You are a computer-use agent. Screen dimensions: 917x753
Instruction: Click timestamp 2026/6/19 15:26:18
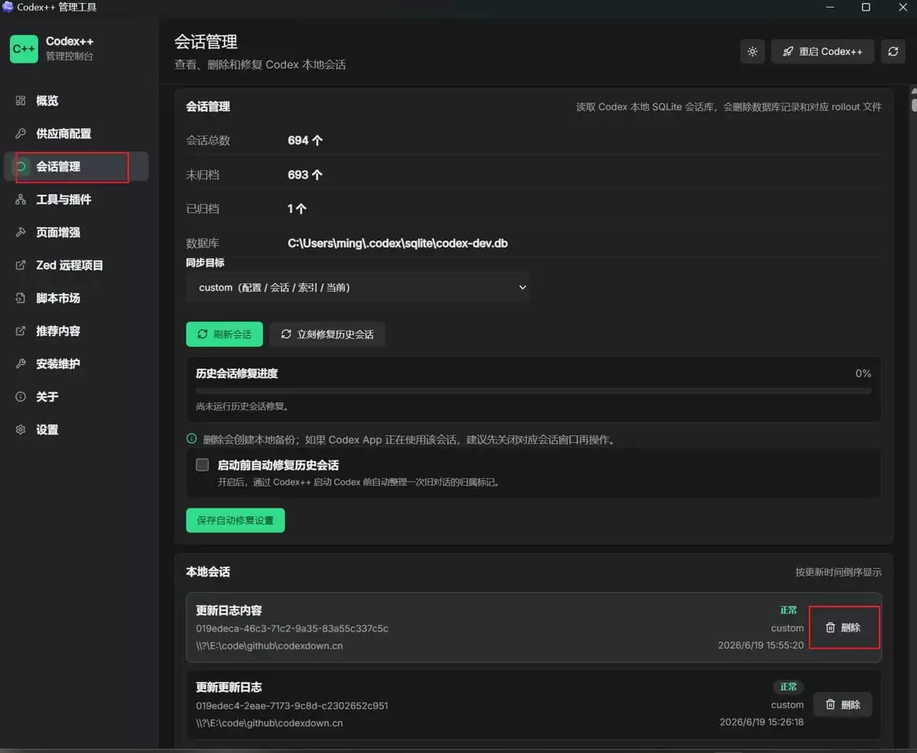pyautogui.click(x=761, y=722)
